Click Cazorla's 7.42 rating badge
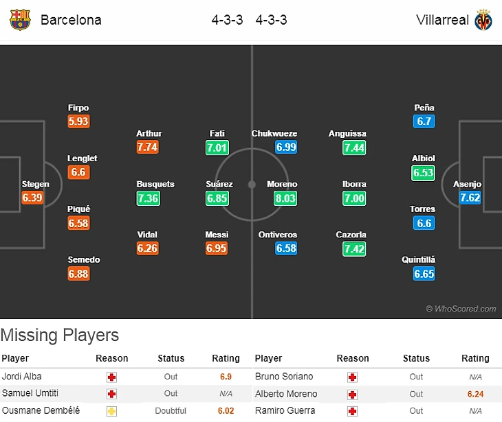 point(353,248)
